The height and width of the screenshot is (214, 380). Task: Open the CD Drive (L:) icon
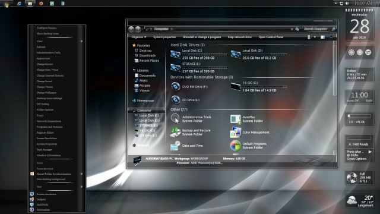tap(176, 100)
